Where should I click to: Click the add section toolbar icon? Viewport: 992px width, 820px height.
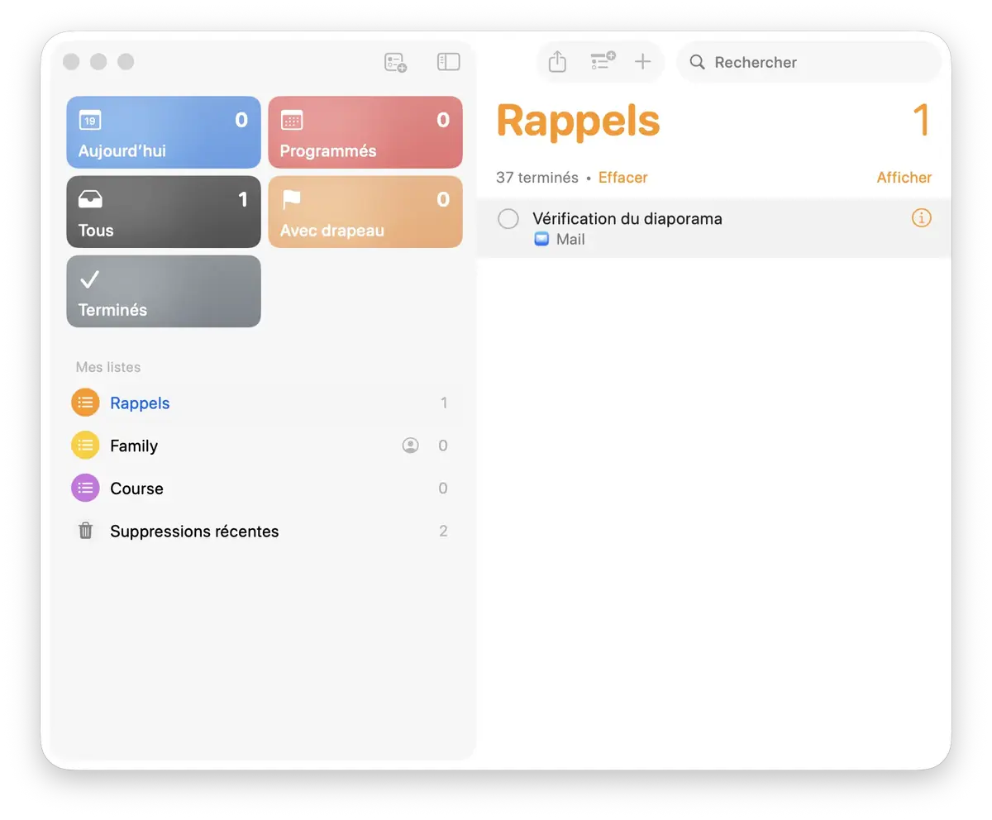point(603,61)
